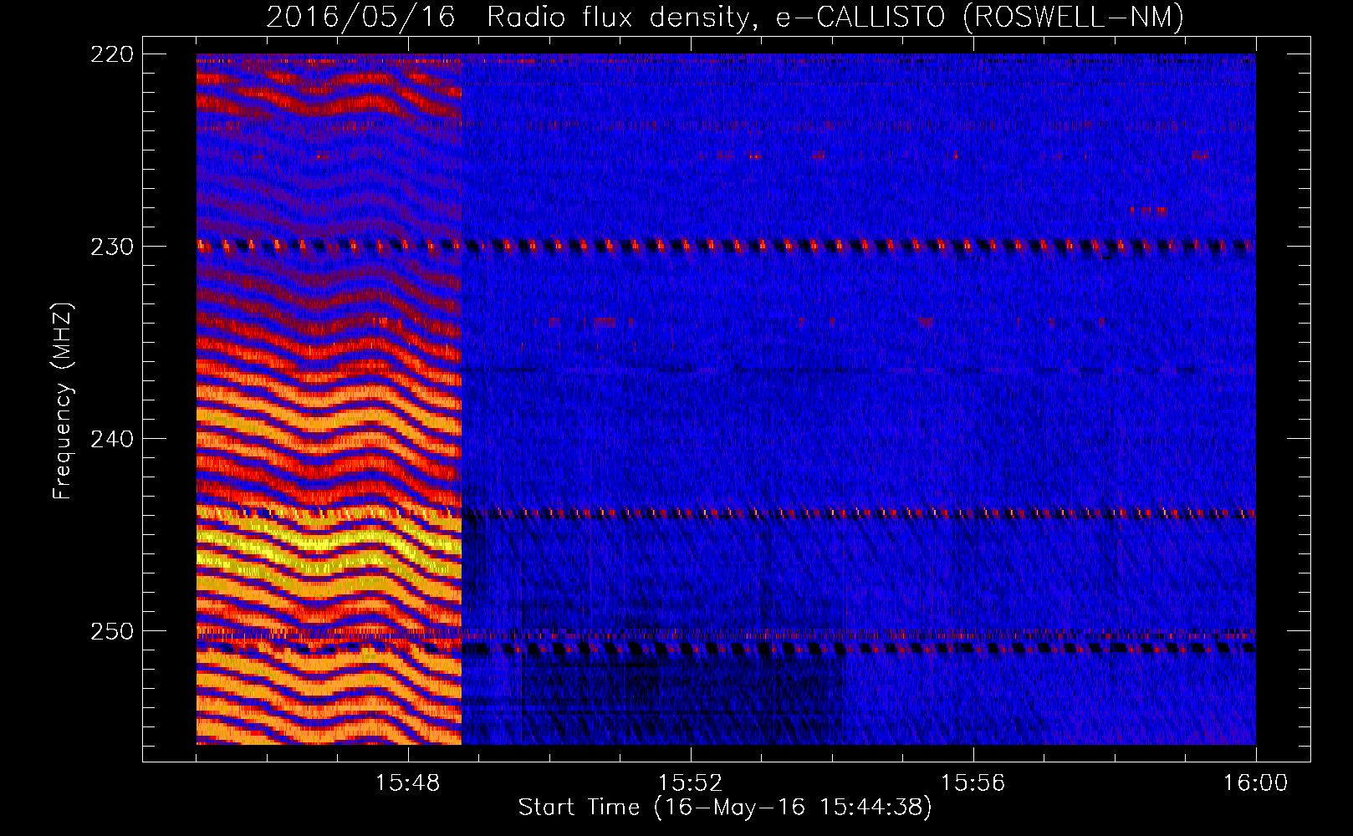Select the 230 frequency tick label

111,247
